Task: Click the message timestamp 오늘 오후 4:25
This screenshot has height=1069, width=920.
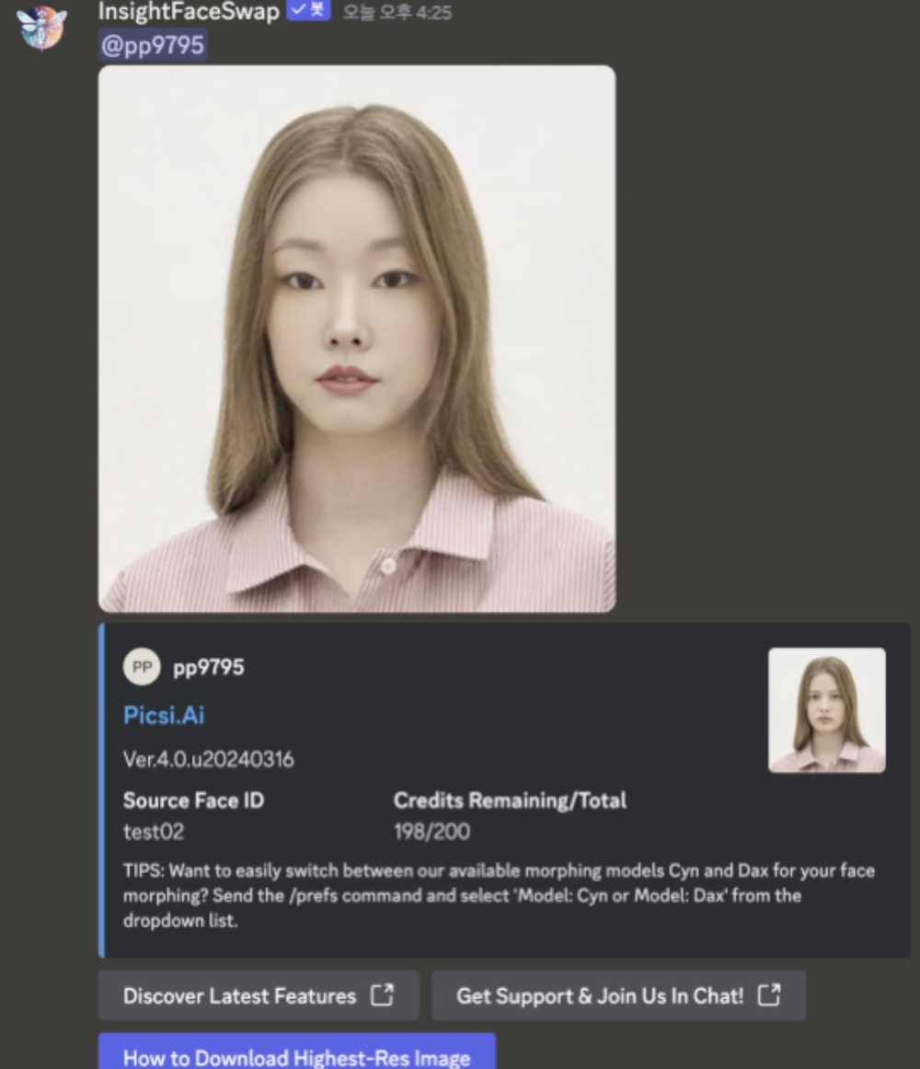Action: (397, 12)
